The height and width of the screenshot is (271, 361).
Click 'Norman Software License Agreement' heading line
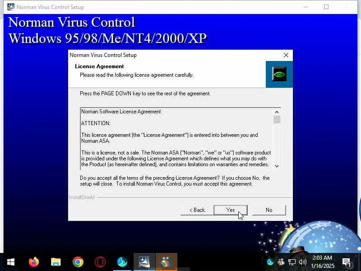(121, 112)
